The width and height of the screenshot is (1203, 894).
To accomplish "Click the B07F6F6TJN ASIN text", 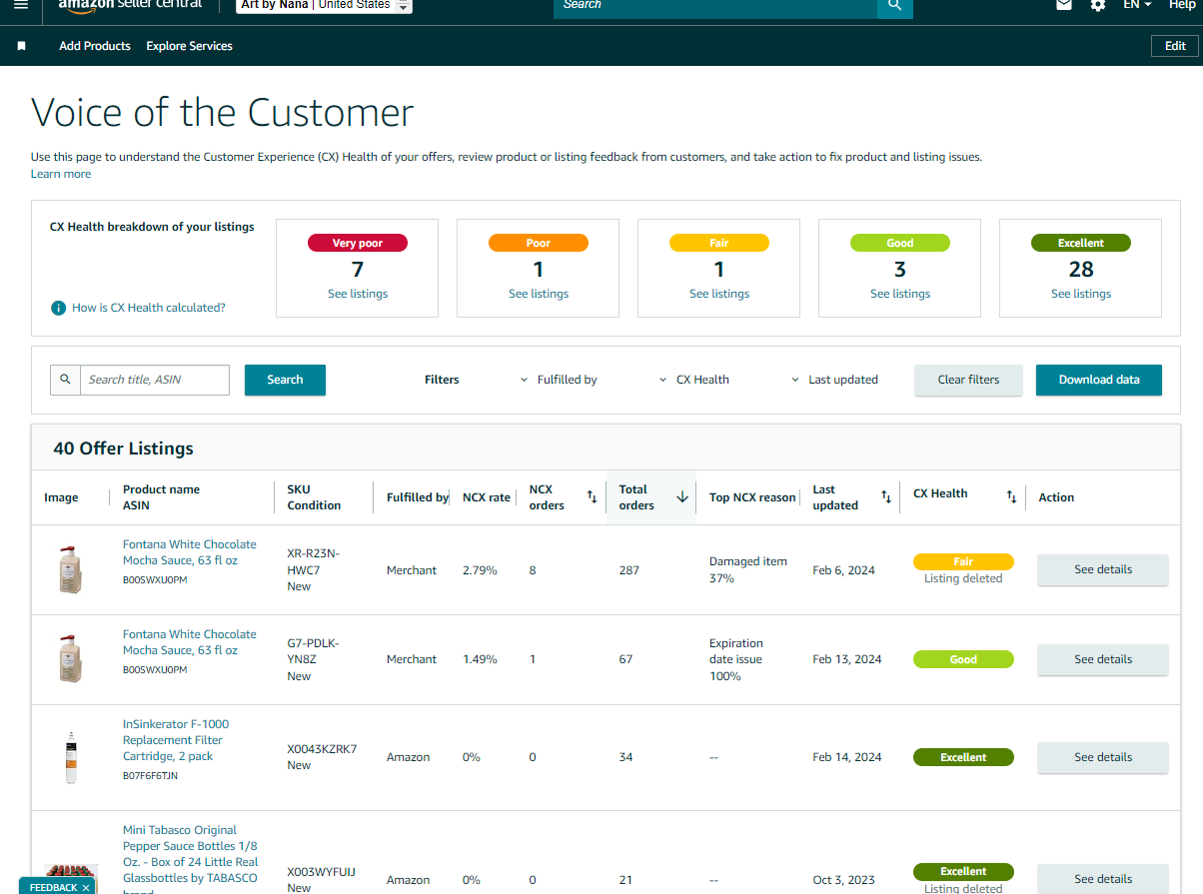I will (150, 776).
